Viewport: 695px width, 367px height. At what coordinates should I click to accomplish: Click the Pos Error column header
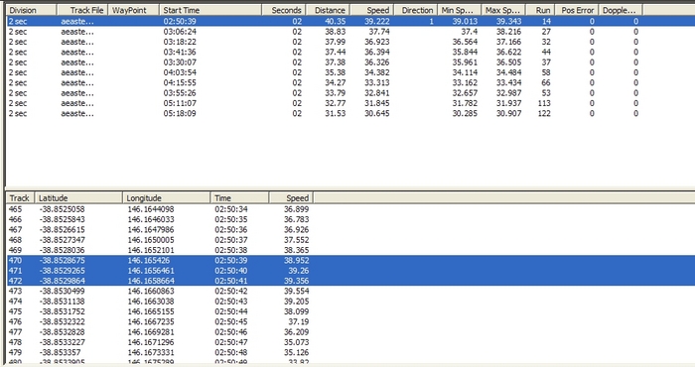[x=577, y=10]
